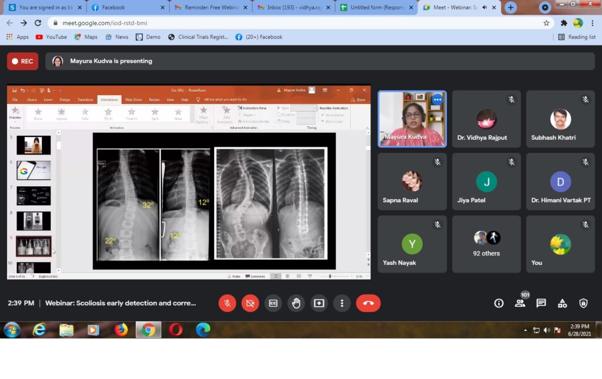
Task: Switch to Untitled form responses tab
Action: [376, 7]
